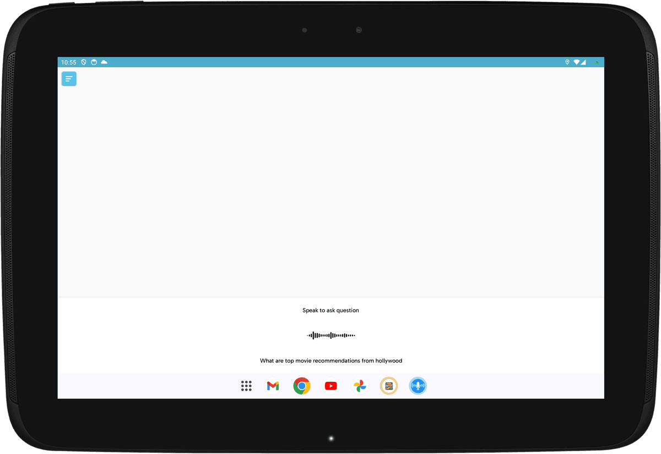Screen dimensions: 661x454
Task: Tap the location pin in the status bar
Action: point(567,62)
